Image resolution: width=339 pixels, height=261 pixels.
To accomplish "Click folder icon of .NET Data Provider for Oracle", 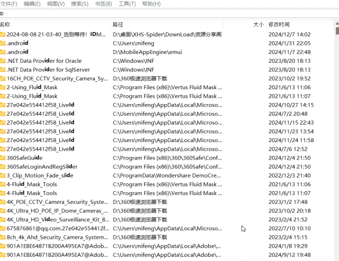I will (x=3, y=61).
